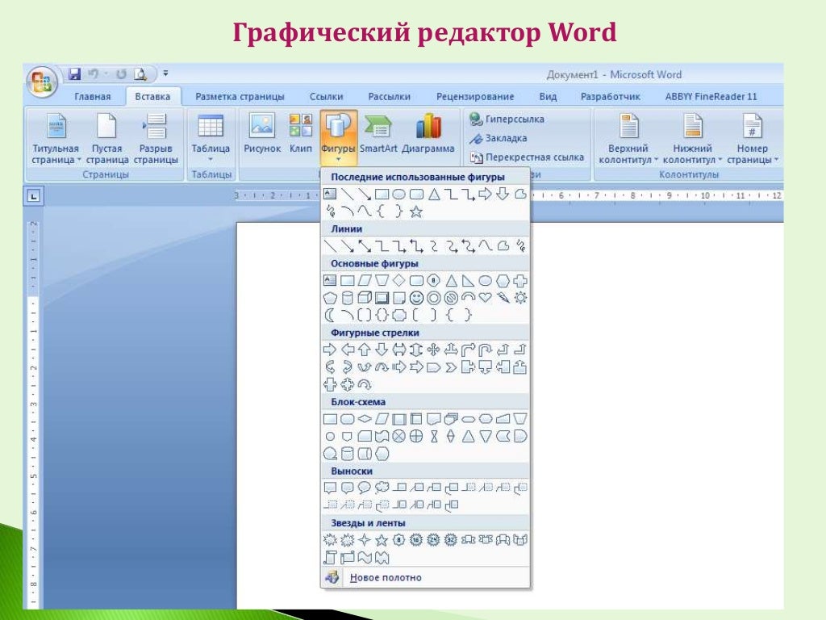Open the round Office button menu
Image resolution: width=826 pixels, height=620 pixels.
point(42,82)
